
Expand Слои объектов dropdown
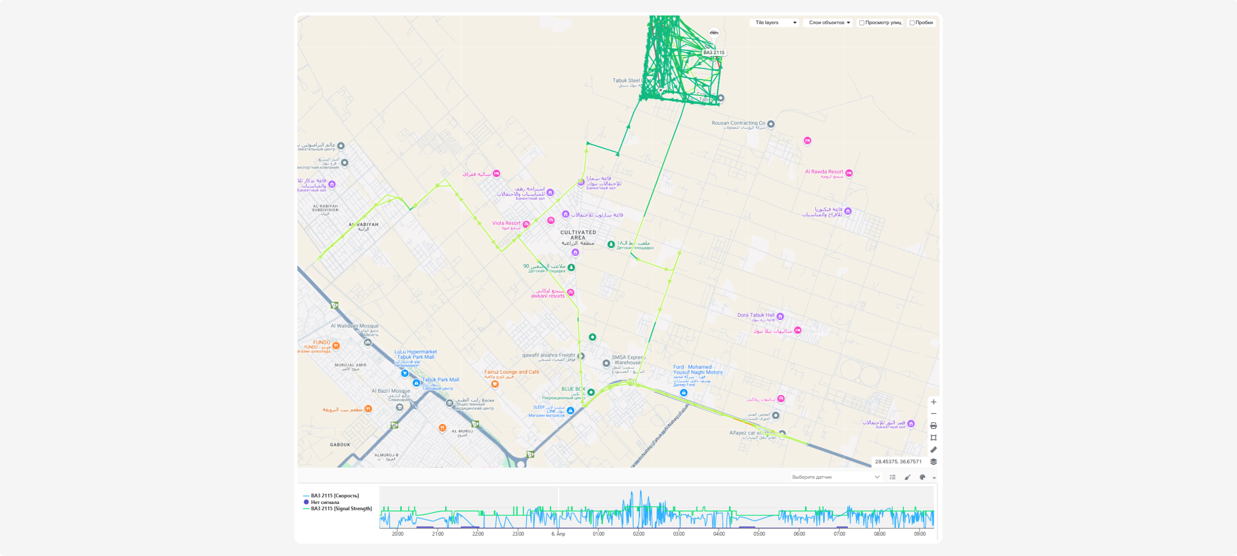pos(828,23)
